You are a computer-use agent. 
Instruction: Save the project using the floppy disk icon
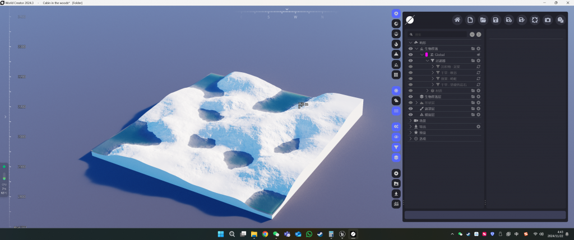tap(496, 20)
